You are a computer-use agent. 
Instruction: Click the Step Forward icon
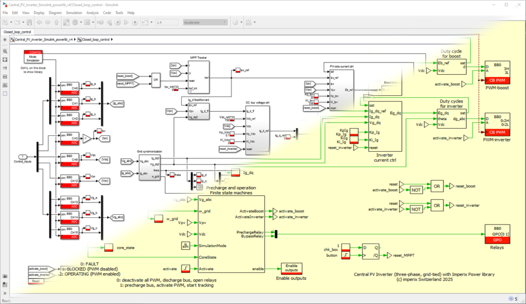[x=126, y=23]
